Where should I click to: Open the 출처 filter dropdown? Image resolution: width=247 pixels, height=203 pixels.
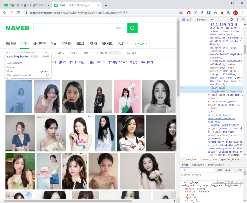click(87, 53)
